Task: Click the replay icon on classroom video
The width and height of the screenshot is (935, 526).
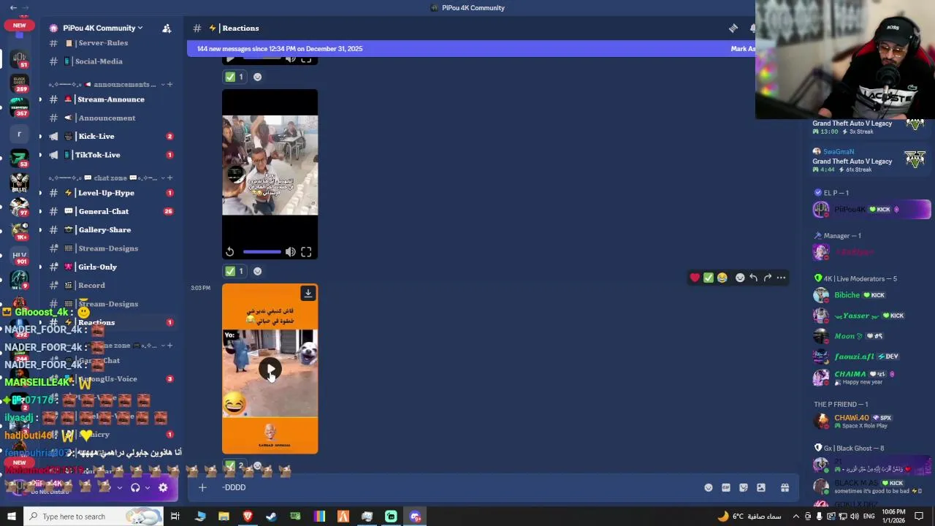Action: point(230,252)
